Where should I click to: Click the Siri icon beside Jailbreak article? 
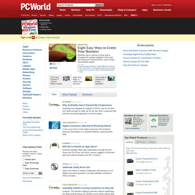pyautogui.click(x=55, y=167)
